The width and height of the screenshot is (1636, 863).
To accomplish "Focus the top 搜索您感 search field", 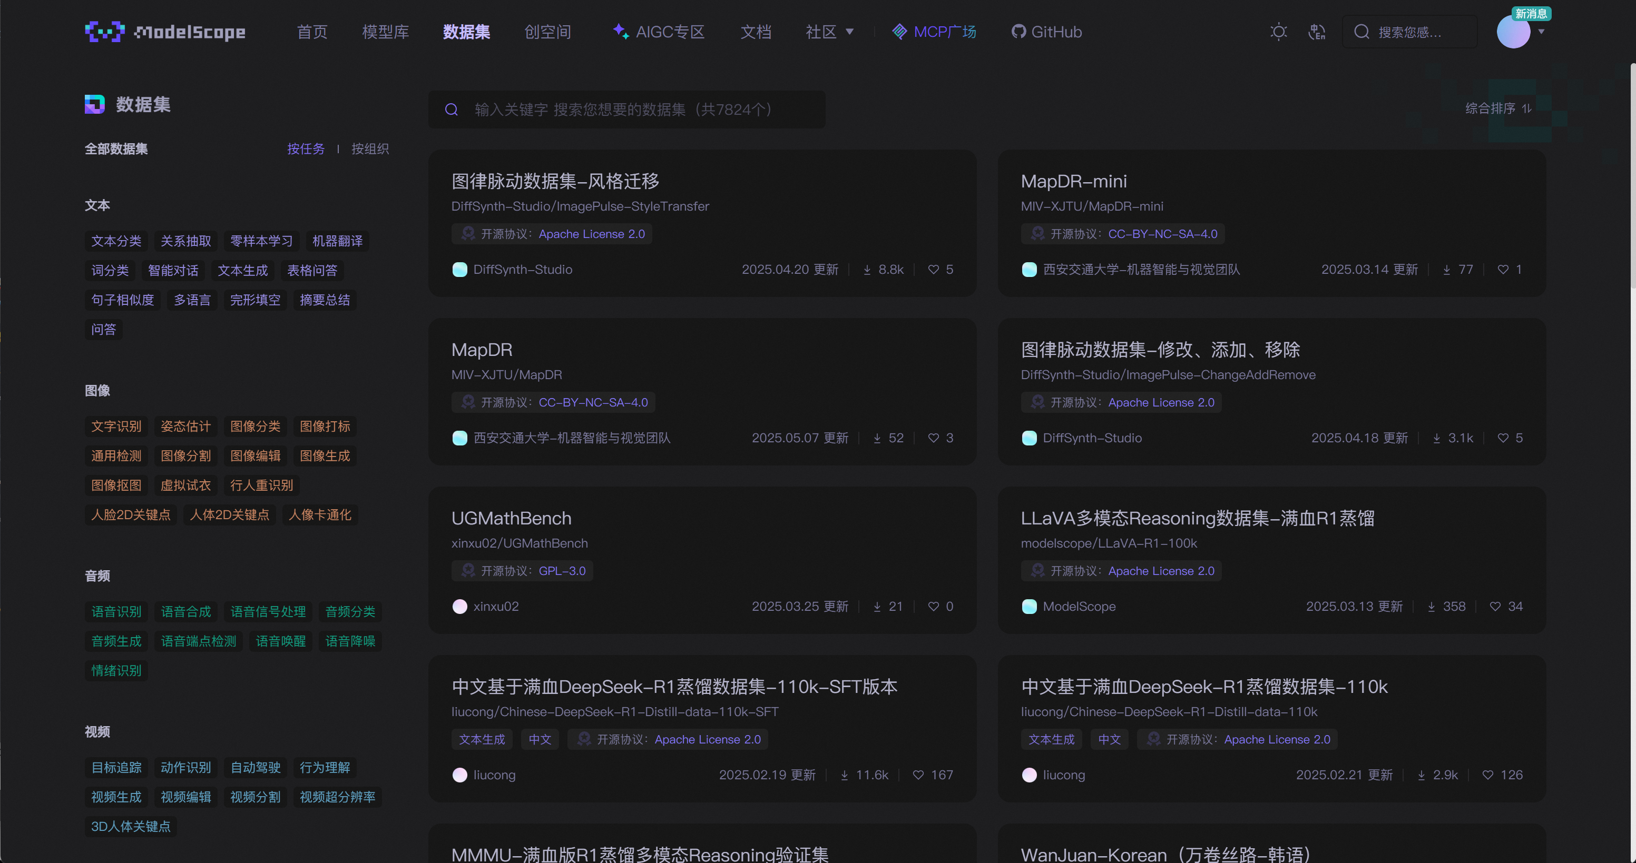I will pos(1410,32).
